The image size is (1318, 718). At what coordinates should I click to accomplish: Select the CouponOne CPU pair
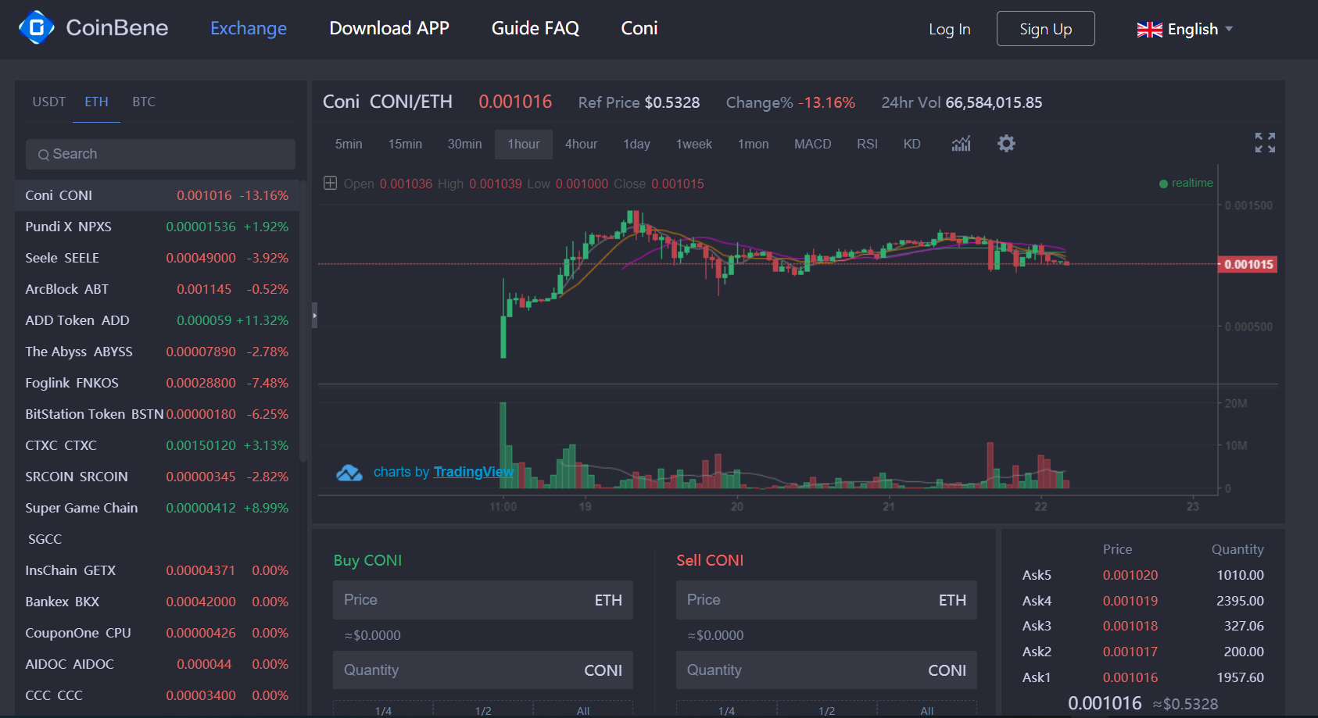tap(157, 633)
